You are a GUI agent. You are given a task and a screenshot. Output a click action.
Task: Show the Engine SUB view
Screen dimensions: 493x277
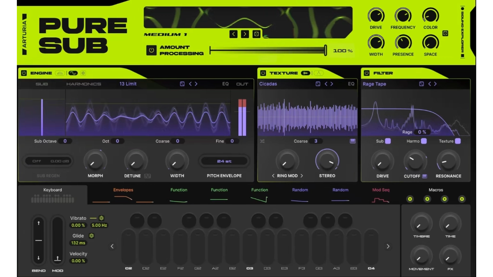[41, 84]
